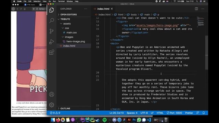Viewport: 219px width, 123px height.
Task: Open Firefox from the dock
Action: pyautogui.click(x=58, y=120)
